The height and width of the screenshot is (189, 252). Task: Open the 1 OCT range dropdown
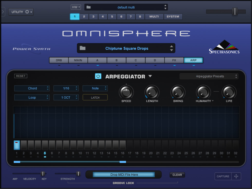click(66, 97)
